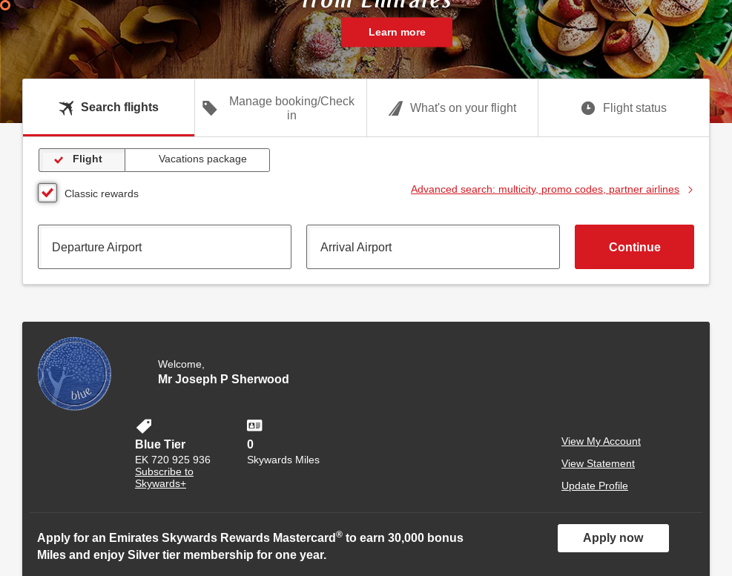Click the tail fin icon beside What's on your flight

click(x=396, y=108)
